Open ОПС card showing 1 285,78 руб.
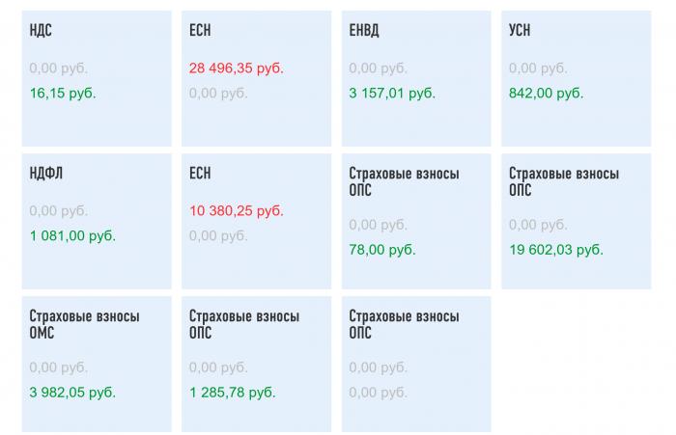 coord(257,364)
